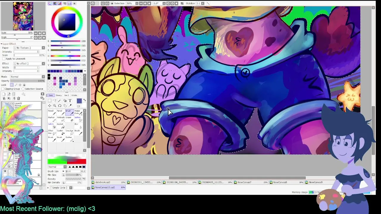381x214 pixels.
Task: Choose the Smudge tool
Action: tap(70, 133)
